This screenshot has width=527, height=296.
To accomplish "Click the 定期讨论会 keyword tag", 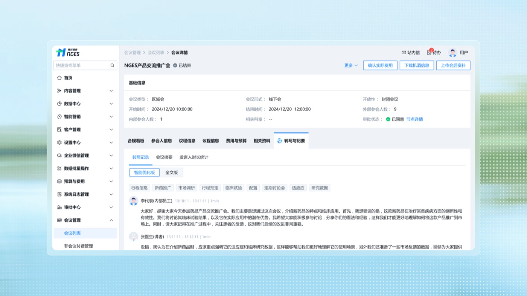I will [274, 188].
